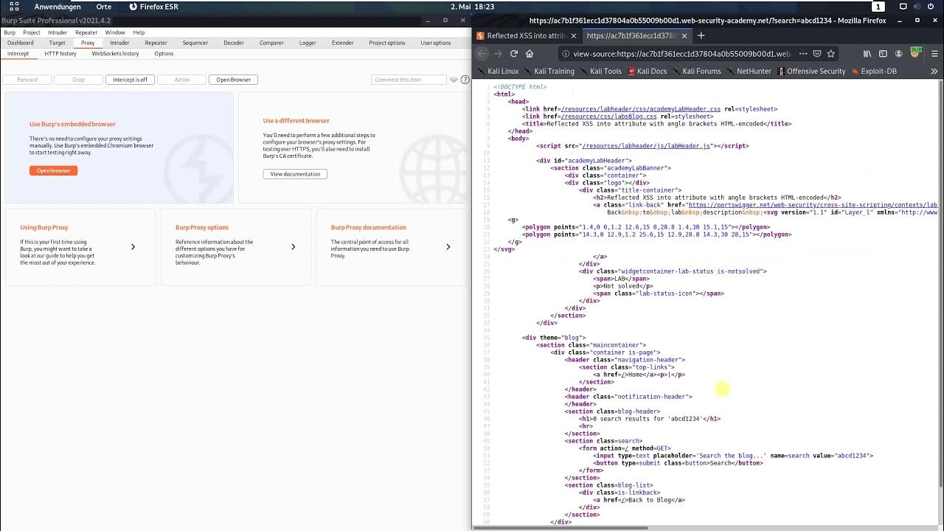Image resolution: width=944 pixels, height=531 pixels.
Task: Open workspace indicator 1 in top bar
Action: (x=878, y=7)
